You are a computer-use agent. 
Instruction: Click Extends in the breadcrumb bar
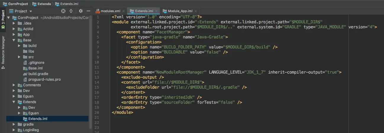[x=41, y=4]
